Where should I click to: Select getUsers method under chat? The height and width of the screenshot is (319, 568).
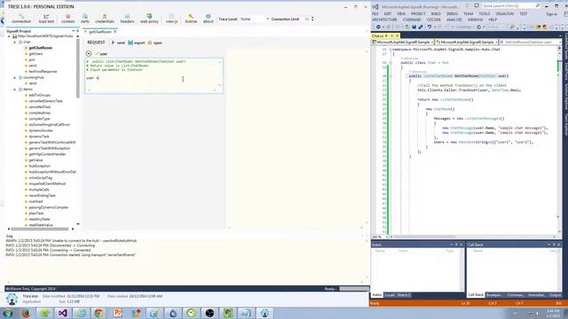35,54
